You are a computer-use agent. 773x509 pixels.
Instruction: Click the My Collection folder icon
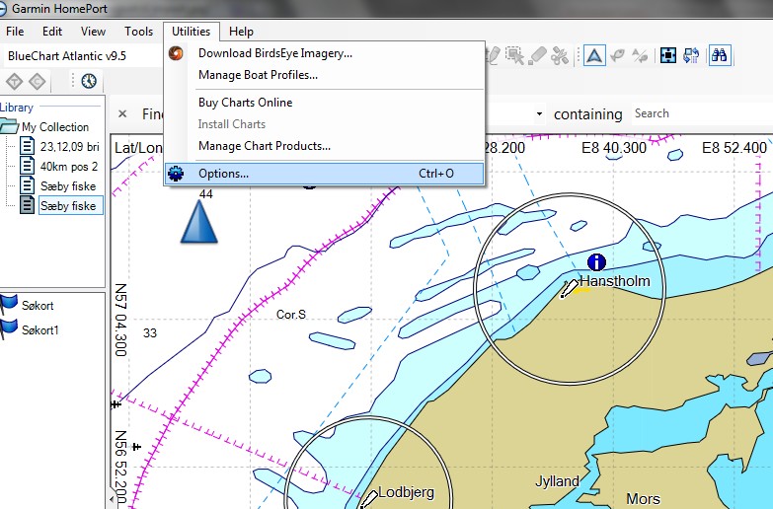9,126
